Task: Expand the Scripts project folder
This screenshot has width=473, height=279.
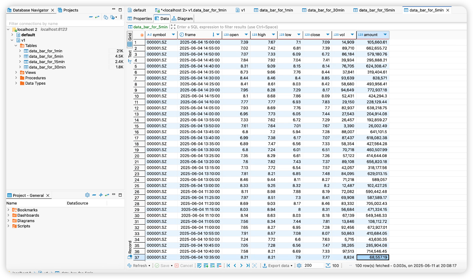Action: click(8, 226)
